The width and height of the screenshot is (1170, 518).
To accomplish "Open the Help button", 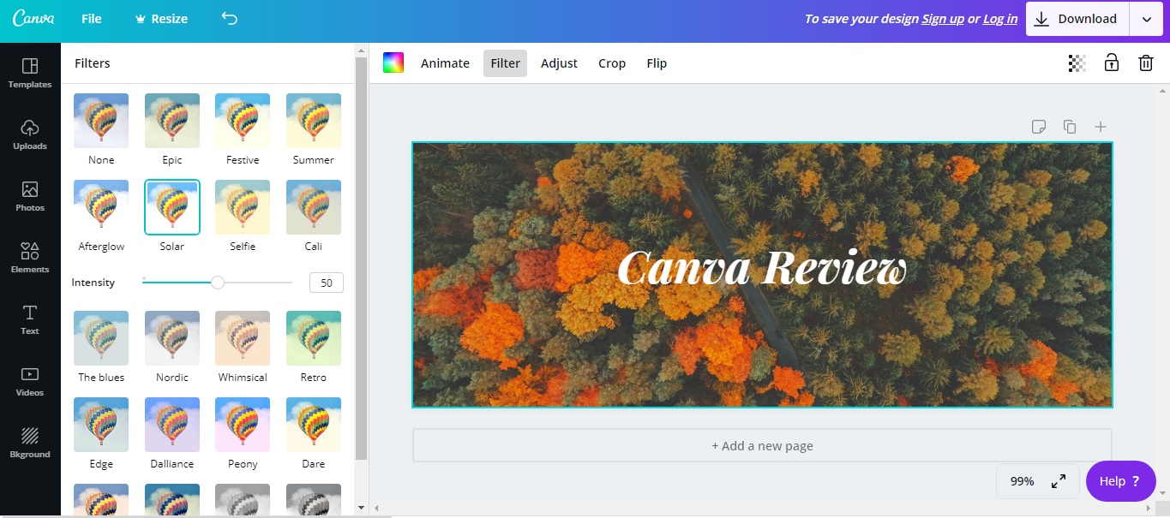I will point(1120,481).
